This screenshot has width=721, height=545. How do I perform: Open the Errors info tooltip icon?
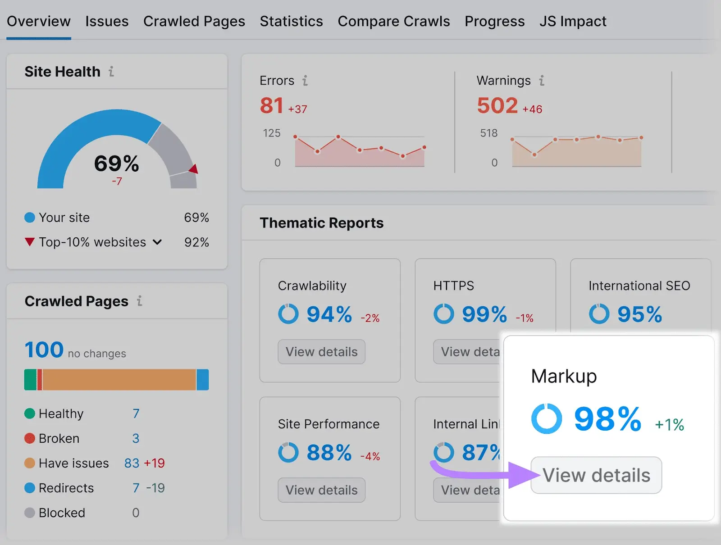(x=306, y=81)
